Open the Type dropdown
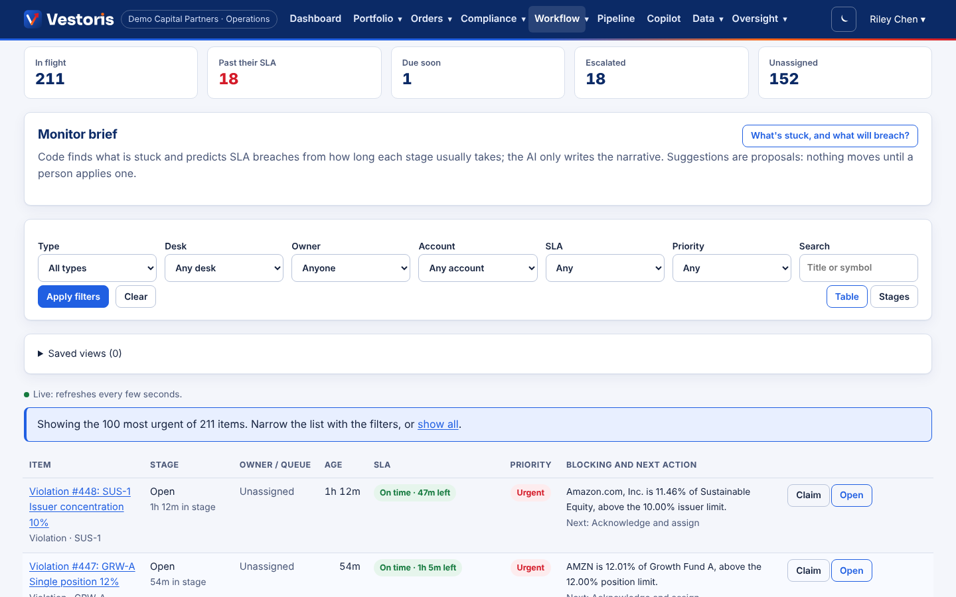The image size is (956, 597). pos(97,268)
